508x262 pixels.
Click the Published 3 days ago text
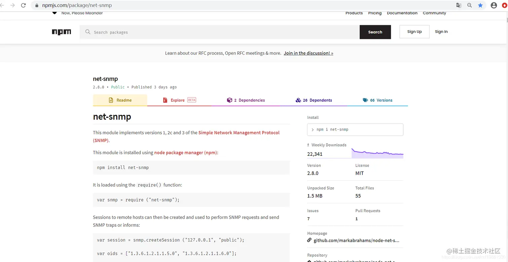point(154,87)
